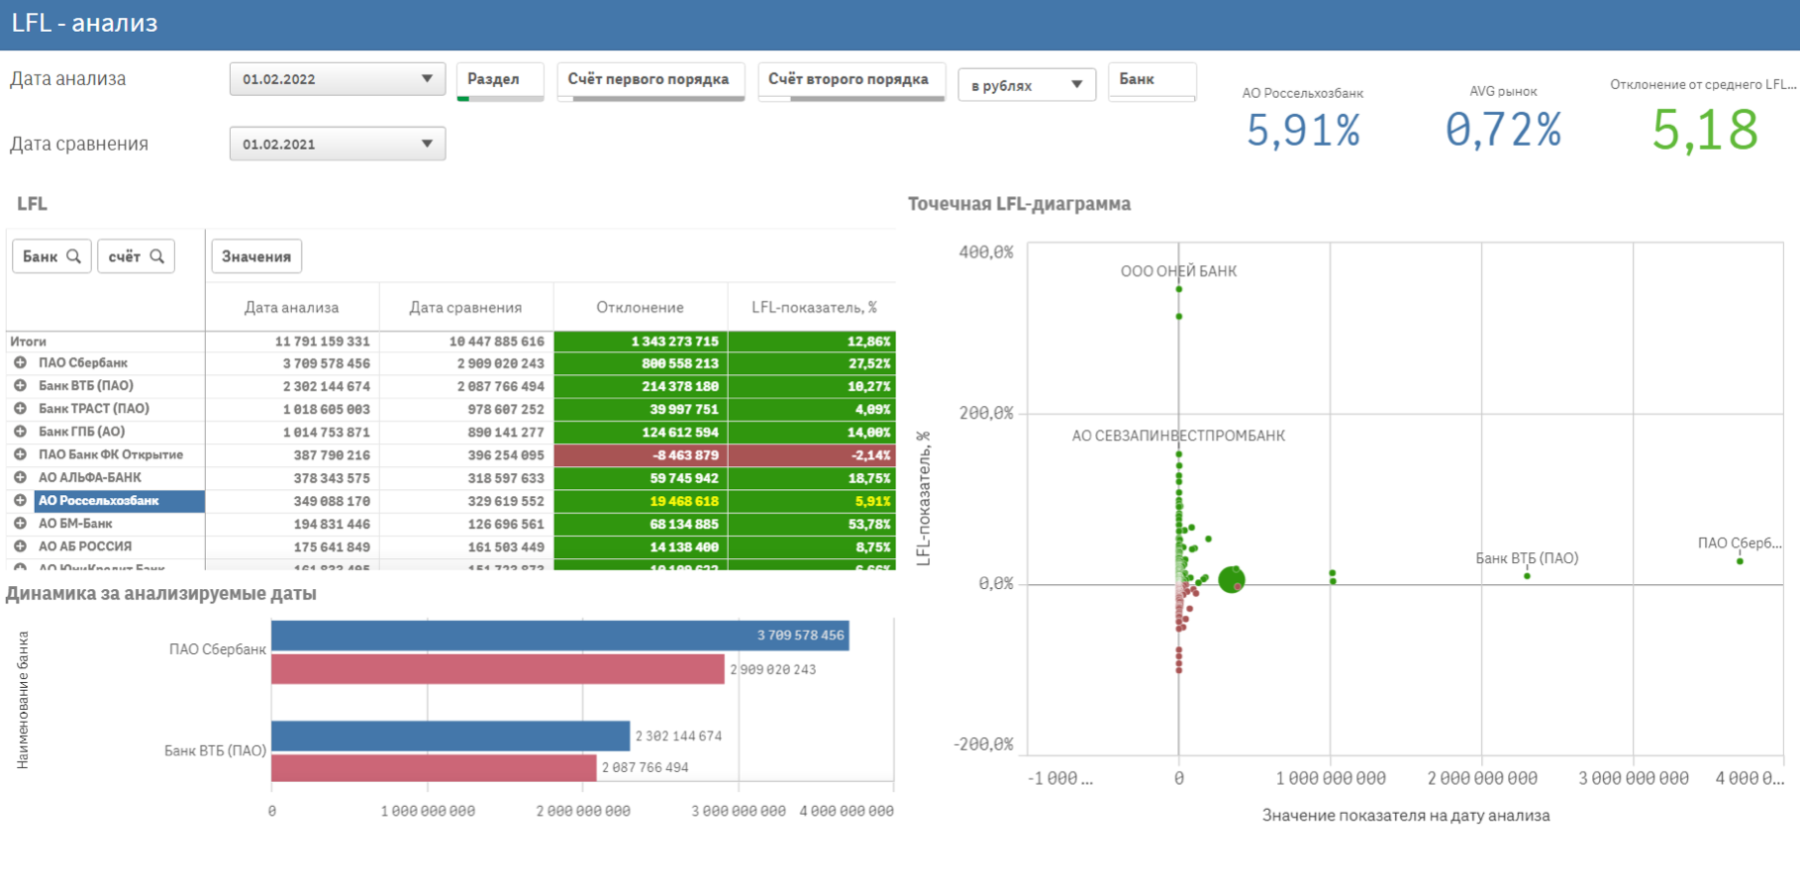Click the 19 468 618 deviation cell
The image size is (1800, 885).
click(x=641, y=501)
